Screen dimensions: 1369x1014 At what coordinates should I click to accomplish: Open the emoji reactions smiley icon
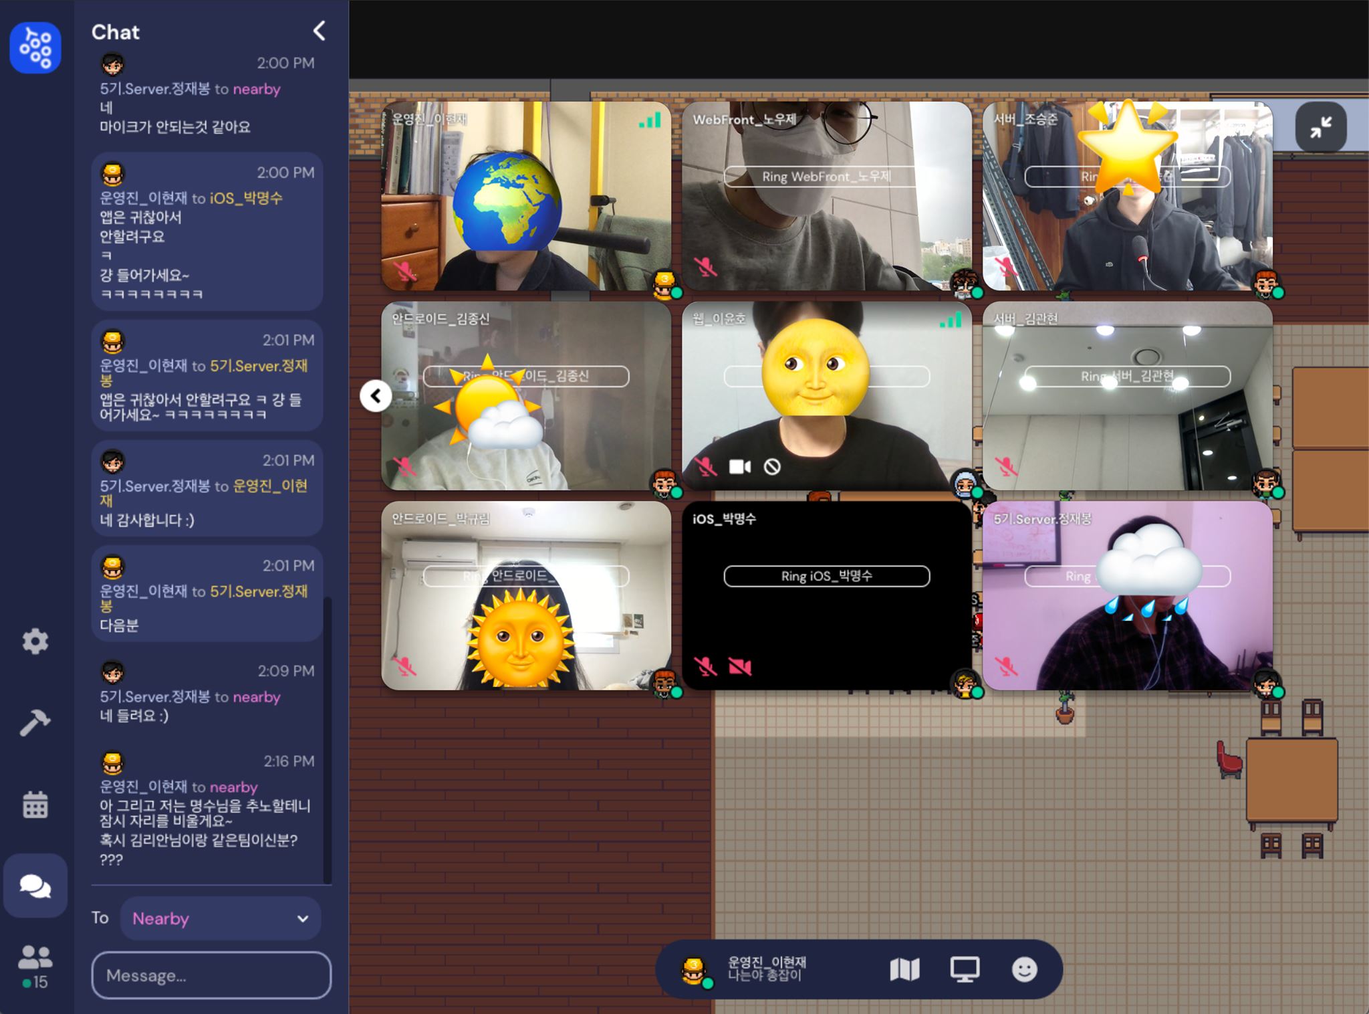[1024, 969]
